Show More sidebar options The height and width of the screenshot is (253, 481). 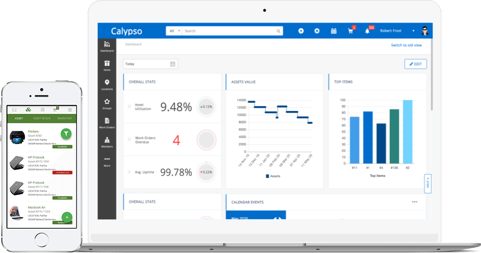(x=107, y=161)
